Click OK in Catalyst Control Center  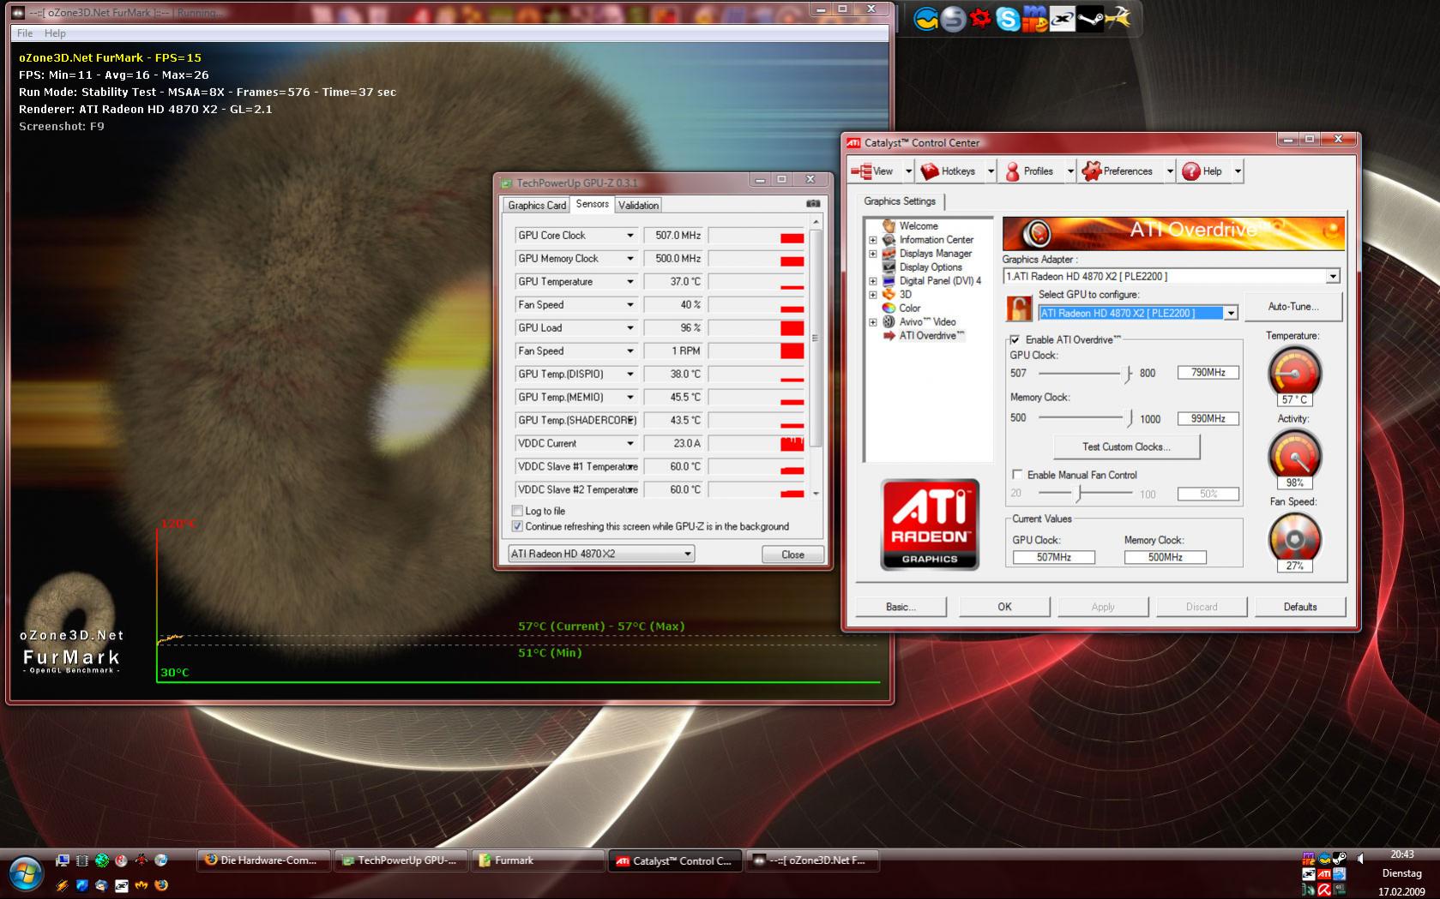[1004, 607]
